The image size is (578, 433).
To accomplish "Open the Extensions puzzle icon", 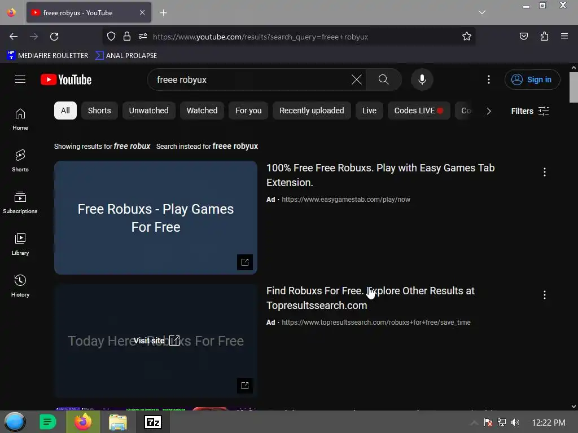I will point(544,36).
